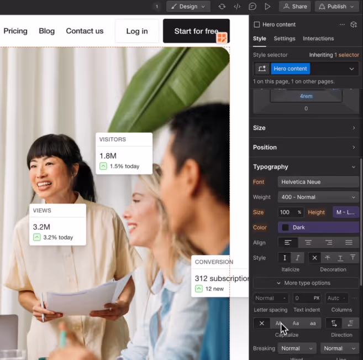Open the Helvetica Neue font dropdown

(x=318, y=182)
